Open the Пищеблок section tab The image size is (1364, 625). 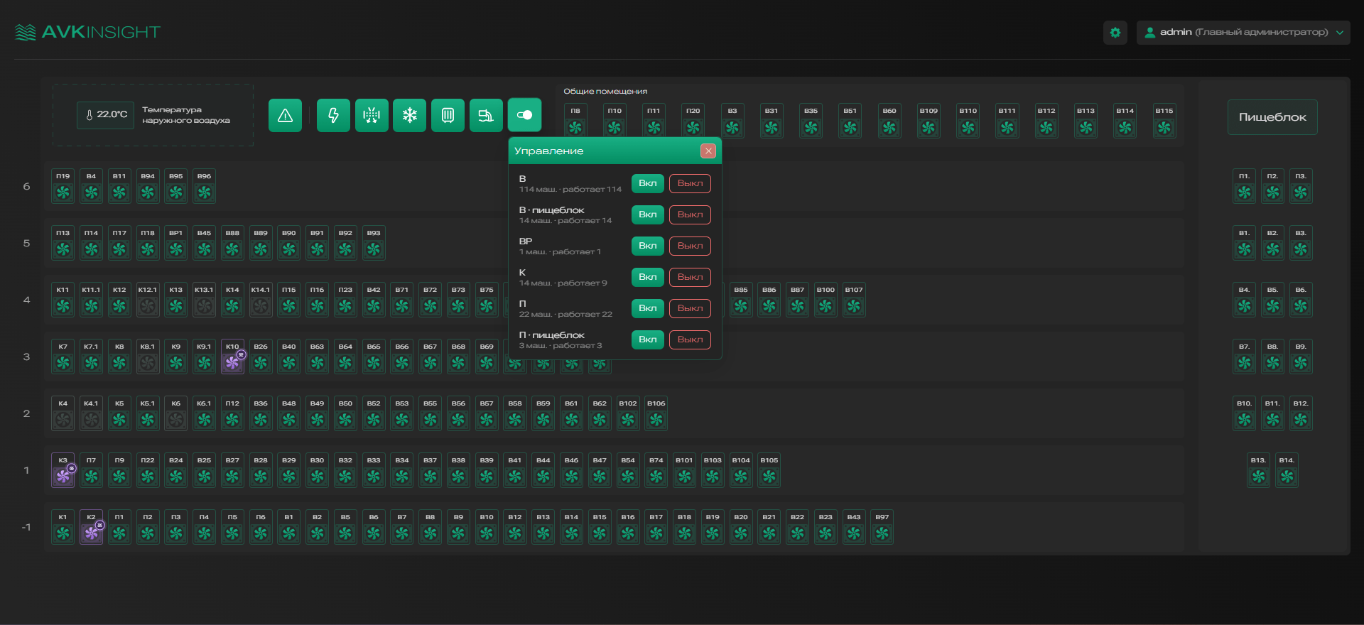click(1272, 117)
